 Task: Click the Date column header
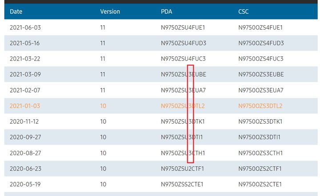(x=16, y=12)
